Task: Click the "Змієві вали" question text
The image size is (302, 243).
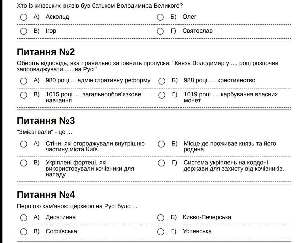Action: click(44, 132)
